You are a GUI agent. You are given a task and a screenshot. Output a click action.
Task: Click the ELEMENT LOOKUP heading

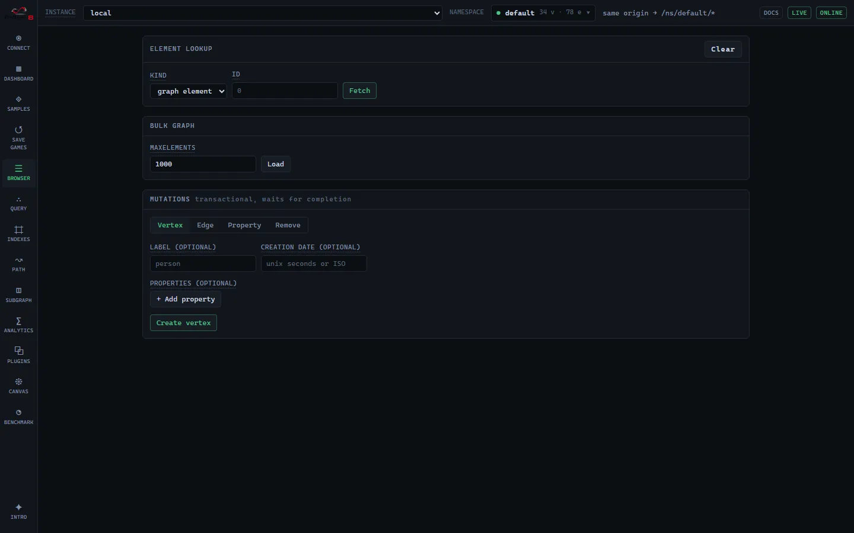181,49
